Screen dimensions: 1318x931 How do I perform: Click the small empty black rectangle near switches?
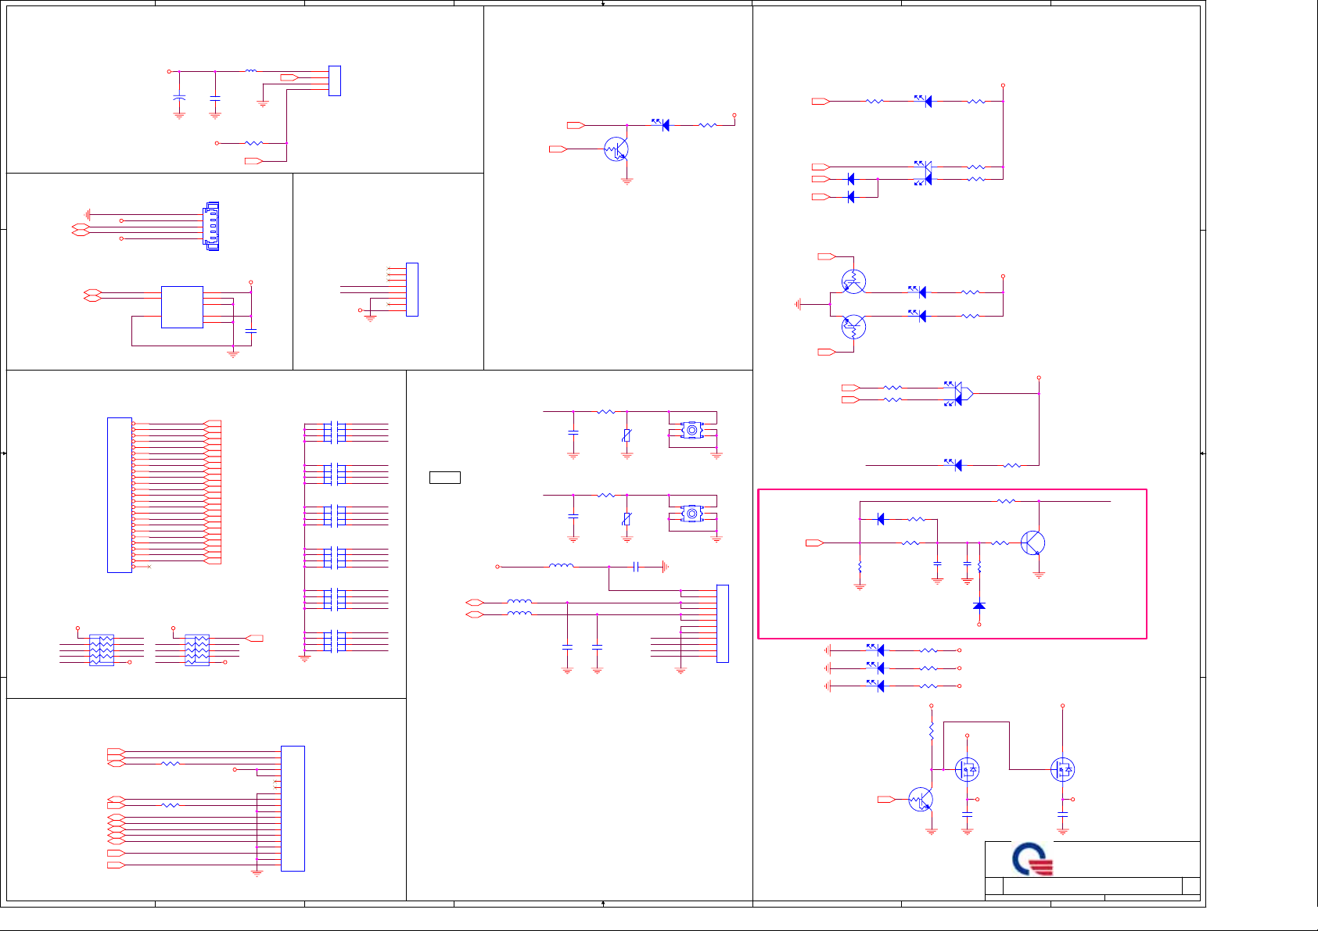coord(445,478)
